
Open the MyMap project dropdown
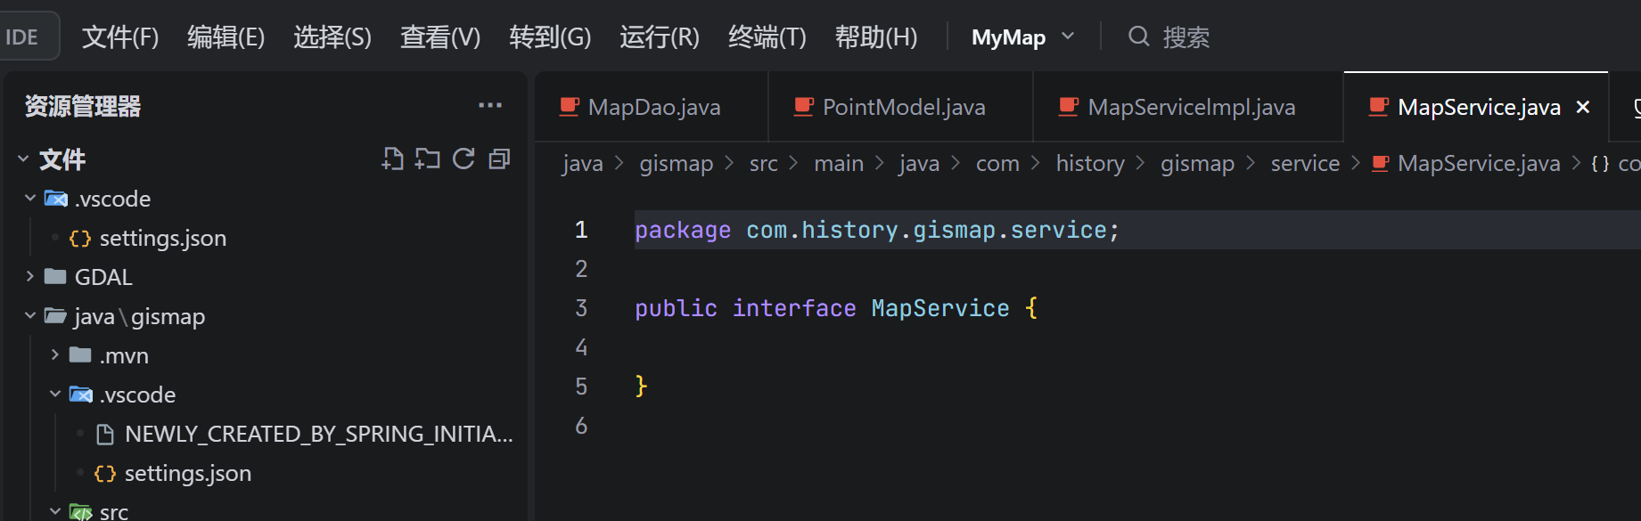1022,37
